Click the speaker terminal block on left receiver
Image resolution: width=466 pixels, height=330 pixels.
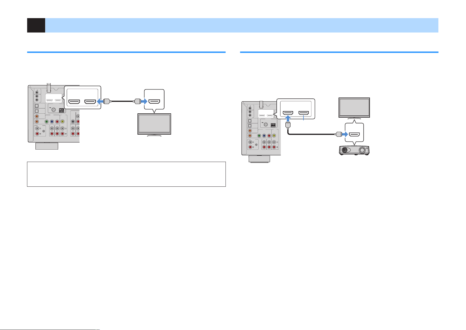(x=61, y=110)
